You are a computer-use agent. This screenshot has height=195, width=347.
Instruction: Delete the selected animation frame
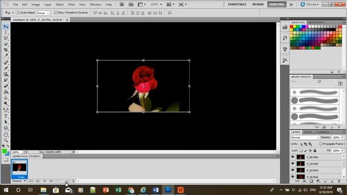pos(73,181)
